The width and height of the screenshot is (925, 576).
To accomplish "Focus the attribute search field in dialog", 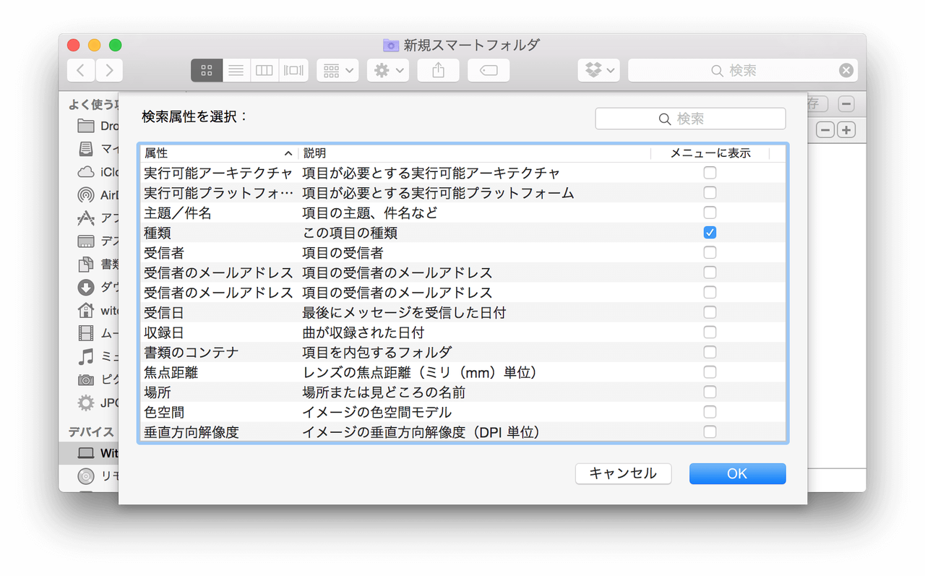I will tap(690, 119).
